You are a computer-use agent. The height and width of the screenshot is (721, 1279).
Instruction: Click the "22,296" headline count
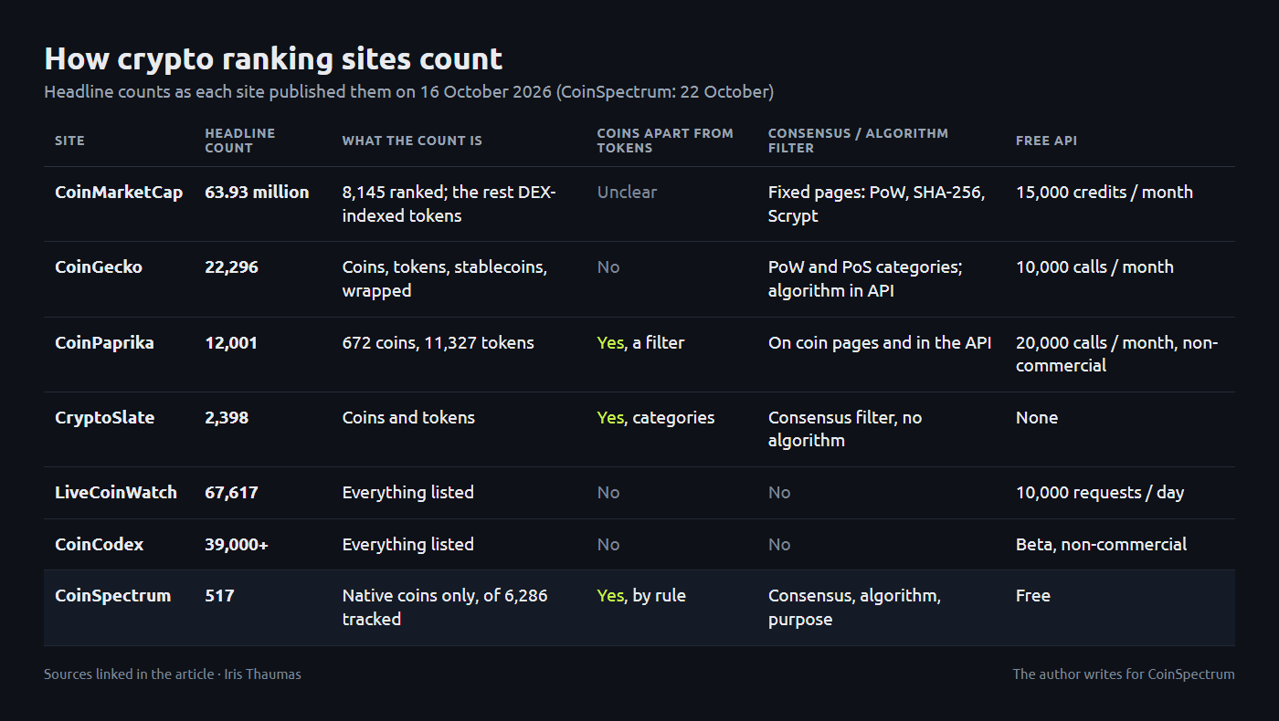tap(231, 267)
